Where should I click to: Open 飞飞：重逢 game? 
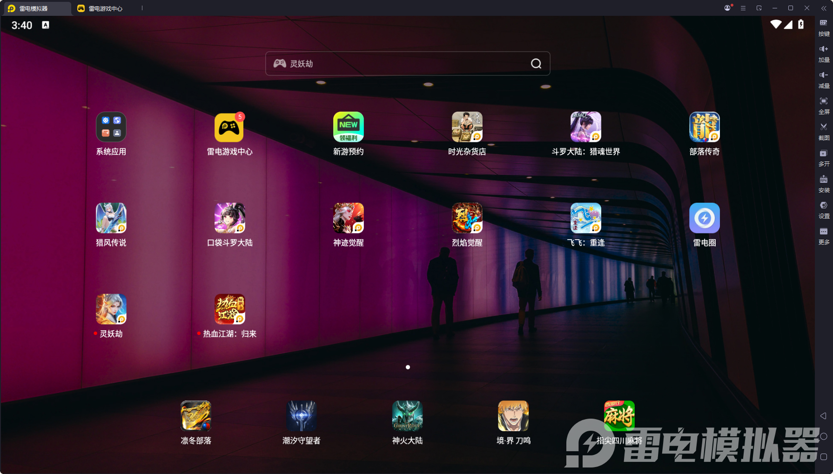585,218
